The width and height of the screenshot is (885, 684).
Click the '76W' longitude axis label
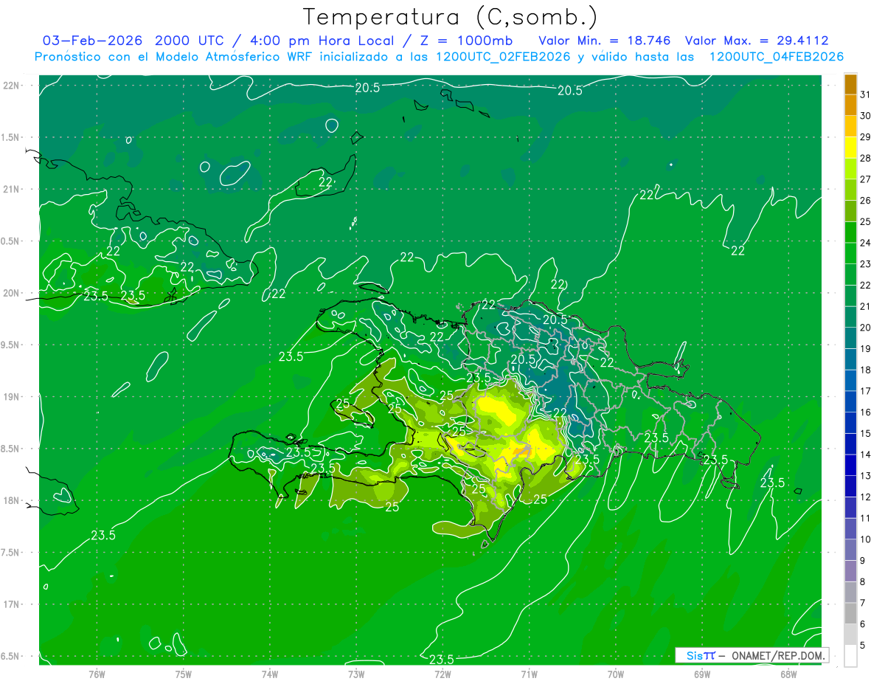97,674
